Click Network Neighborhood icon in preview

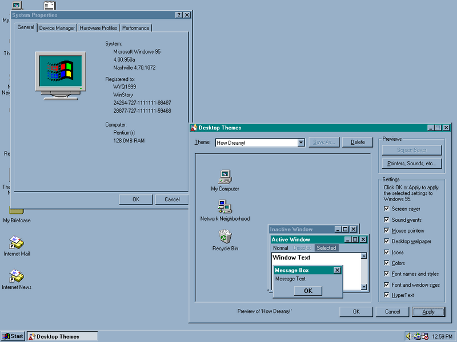[225, 206]
